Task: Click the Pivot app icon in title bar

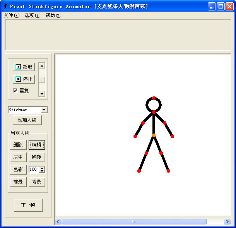Action: [x=5, y=6]
